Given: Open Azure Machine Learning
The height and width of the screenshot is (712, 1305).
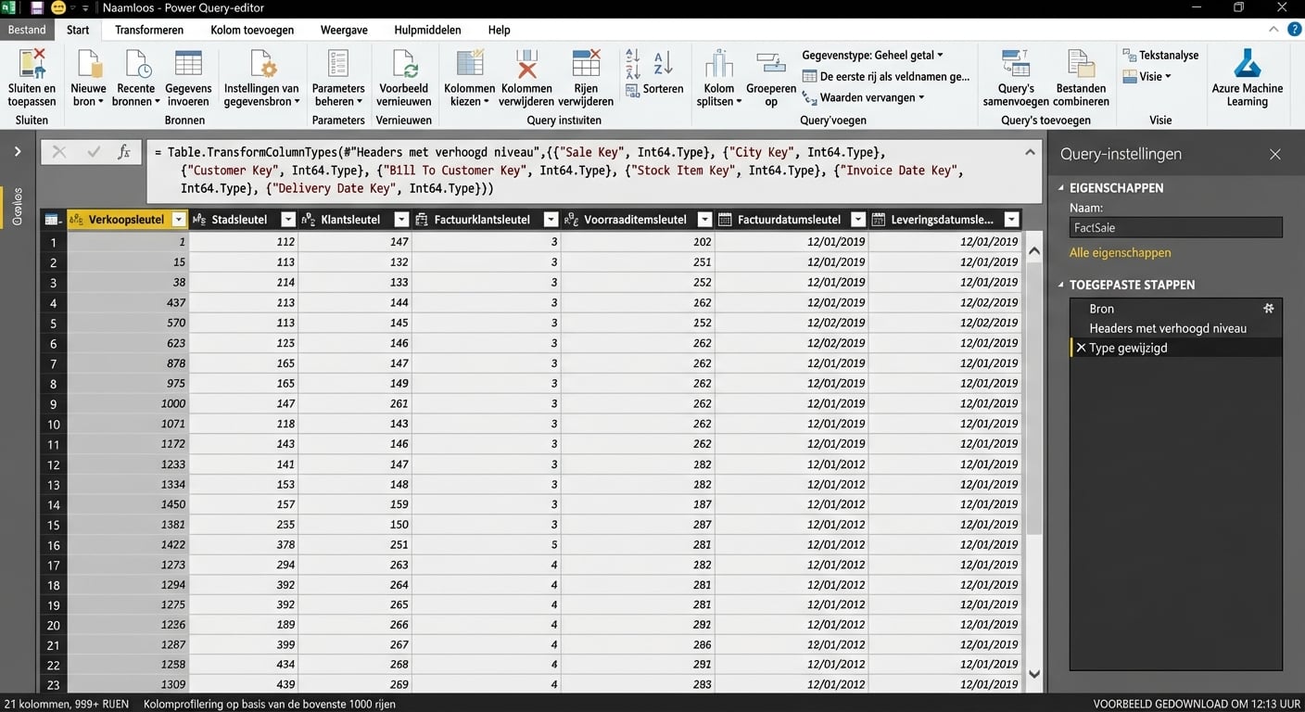Looking at the screenshot, I should click(1247, 76).
